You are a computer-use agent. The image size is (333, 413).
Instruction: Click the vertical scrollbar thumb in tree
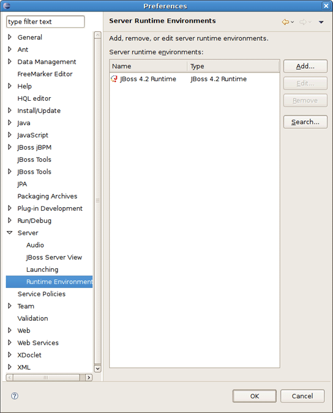[97, 202]
